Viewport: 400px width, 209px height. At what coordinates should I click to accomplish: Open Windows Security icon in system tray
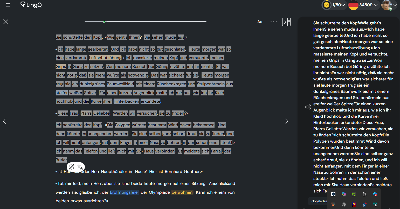point(375,194)
